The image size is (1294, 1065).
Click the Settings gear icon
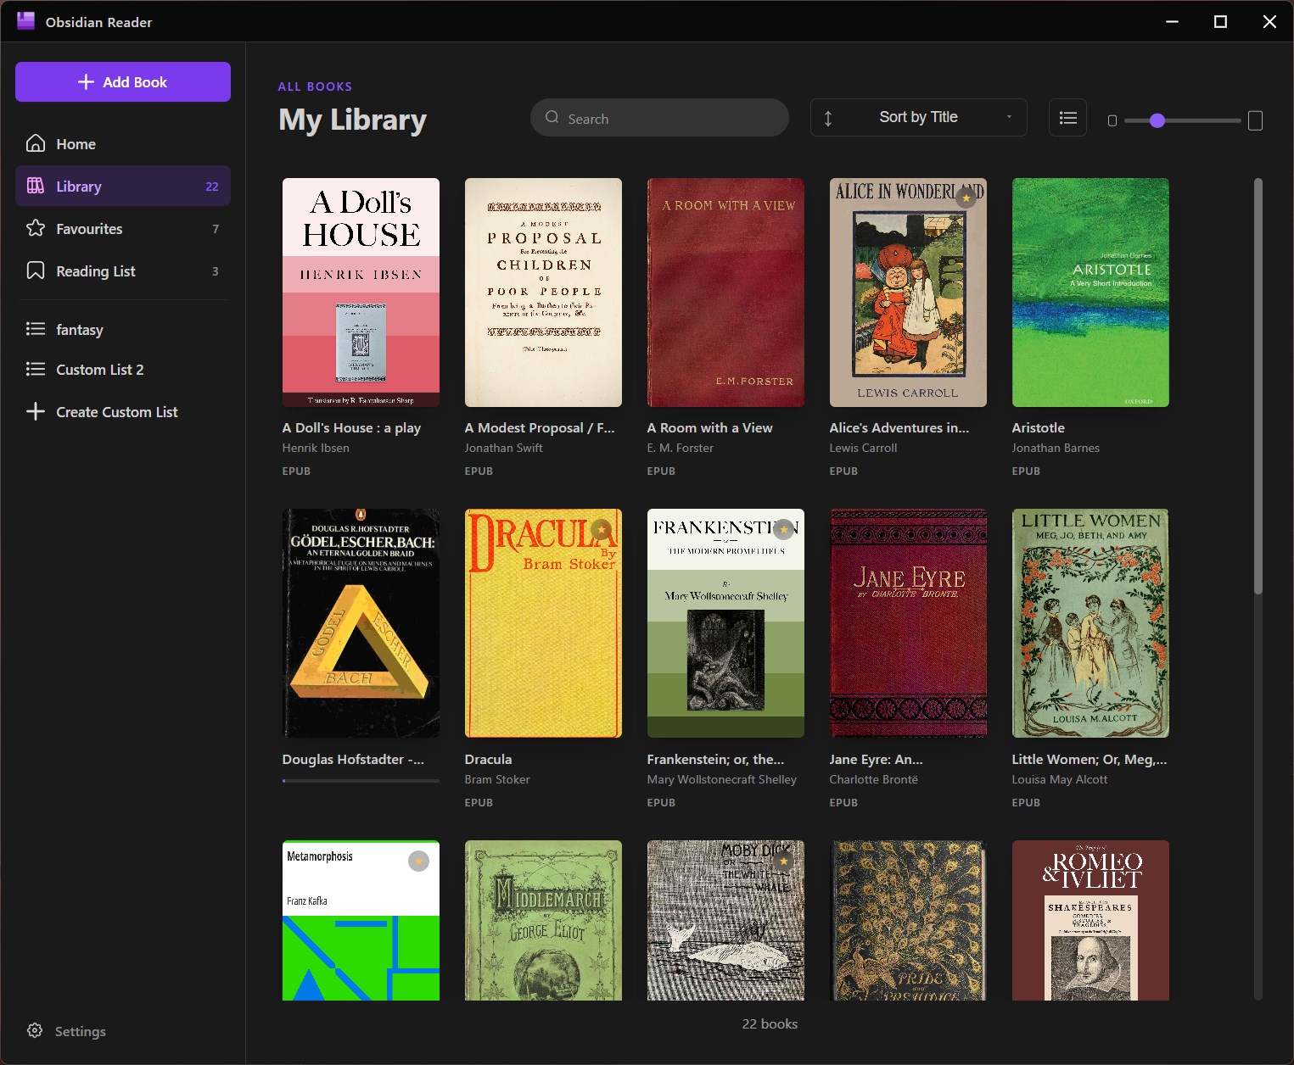35,1030
